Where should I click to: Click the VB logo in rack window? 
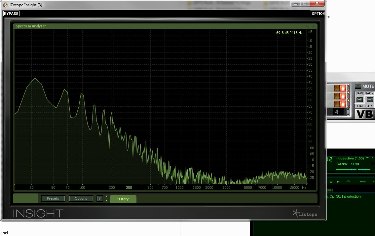[364, 114]
